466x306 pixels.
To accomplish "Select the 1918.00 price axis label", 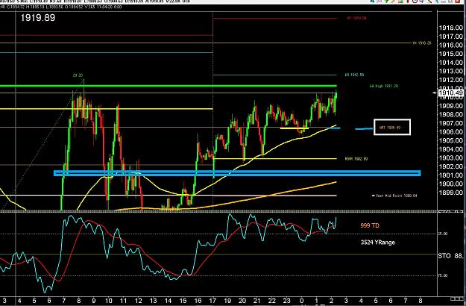I will coord(451,28).
